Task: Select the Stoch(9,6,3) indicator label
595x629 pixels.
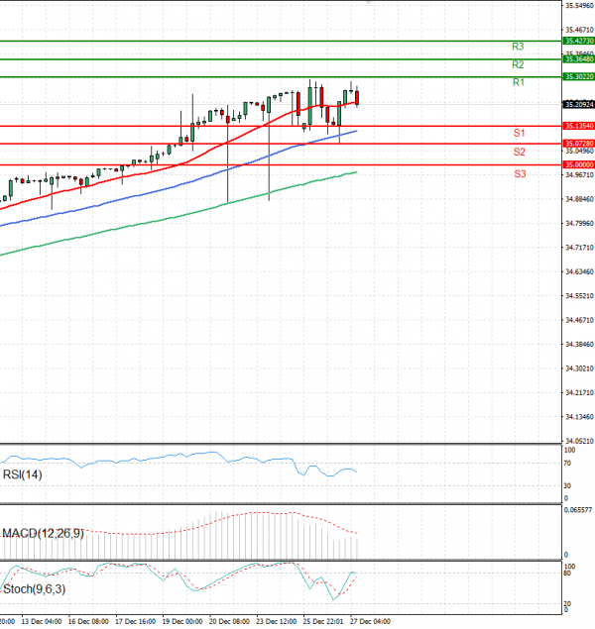Action: [32, 591]
